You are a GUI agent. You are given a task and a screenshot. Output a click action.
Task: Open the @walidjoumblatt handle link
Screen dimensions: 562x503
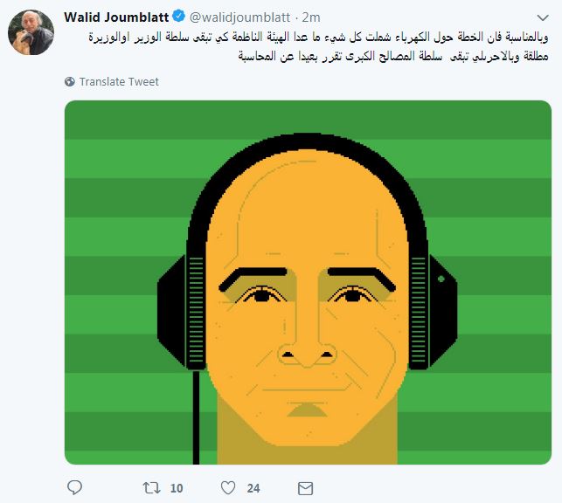239,17
